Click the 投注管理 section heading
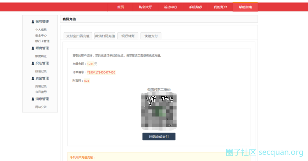Viewport: 308px width, 161px height. (42, 63)
